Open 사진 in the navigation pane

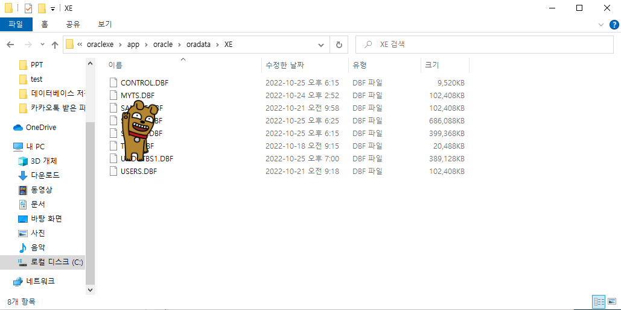tap(37, 234)
